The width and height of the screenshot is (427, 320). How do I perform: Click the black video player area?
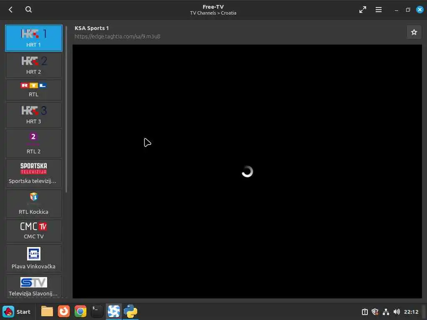click(247, 171)
